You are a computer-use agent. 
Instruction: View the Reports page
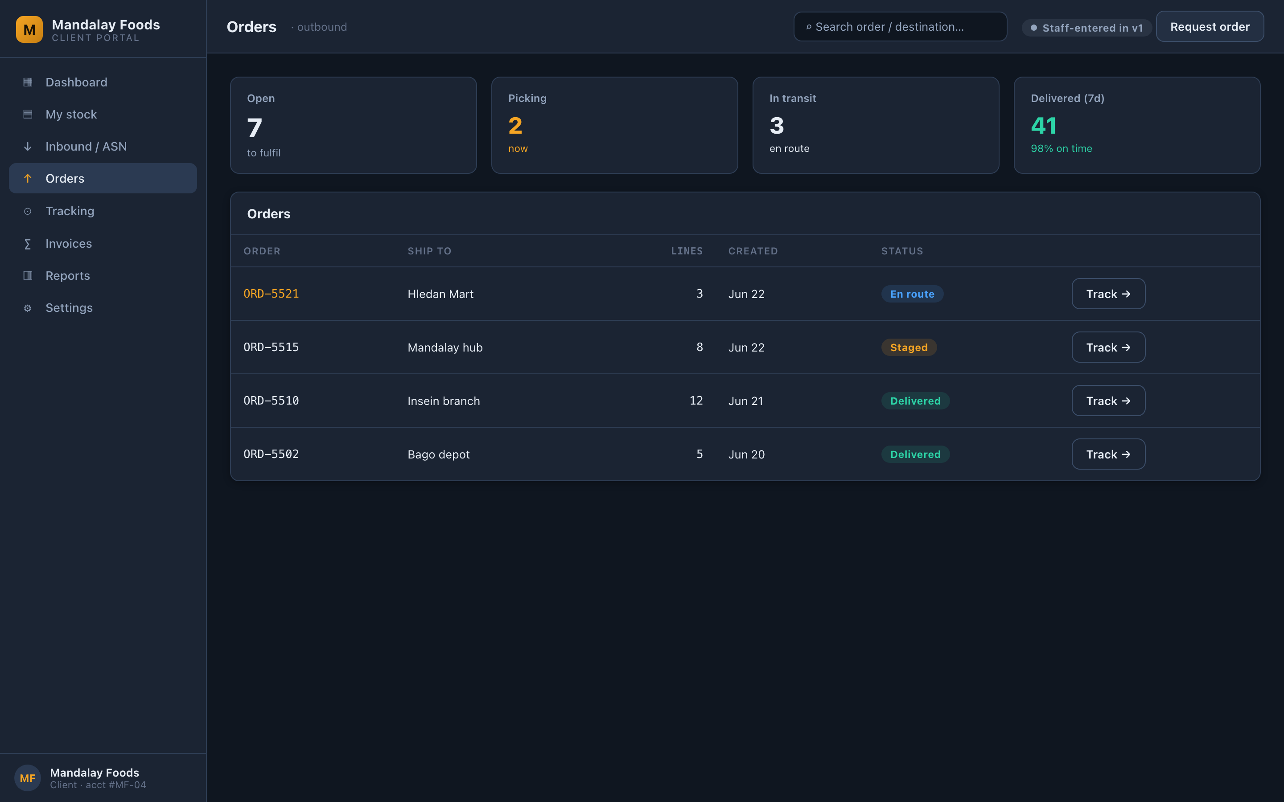pos(103,276)
